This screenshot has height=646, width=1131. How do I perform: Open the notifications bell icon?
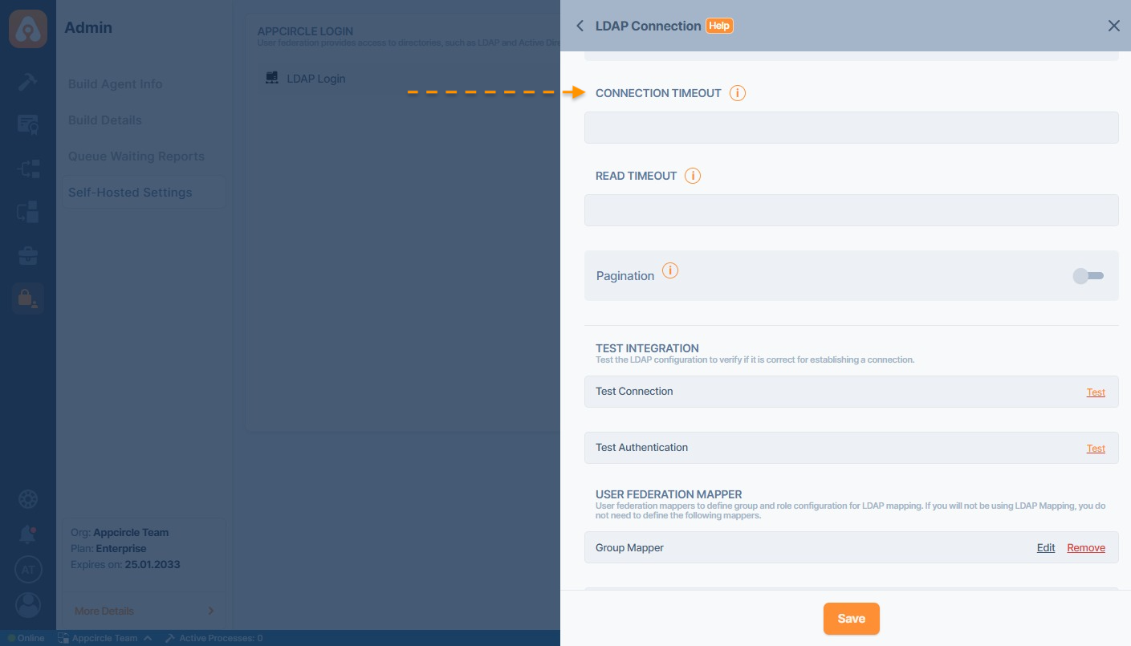(28, 534)
